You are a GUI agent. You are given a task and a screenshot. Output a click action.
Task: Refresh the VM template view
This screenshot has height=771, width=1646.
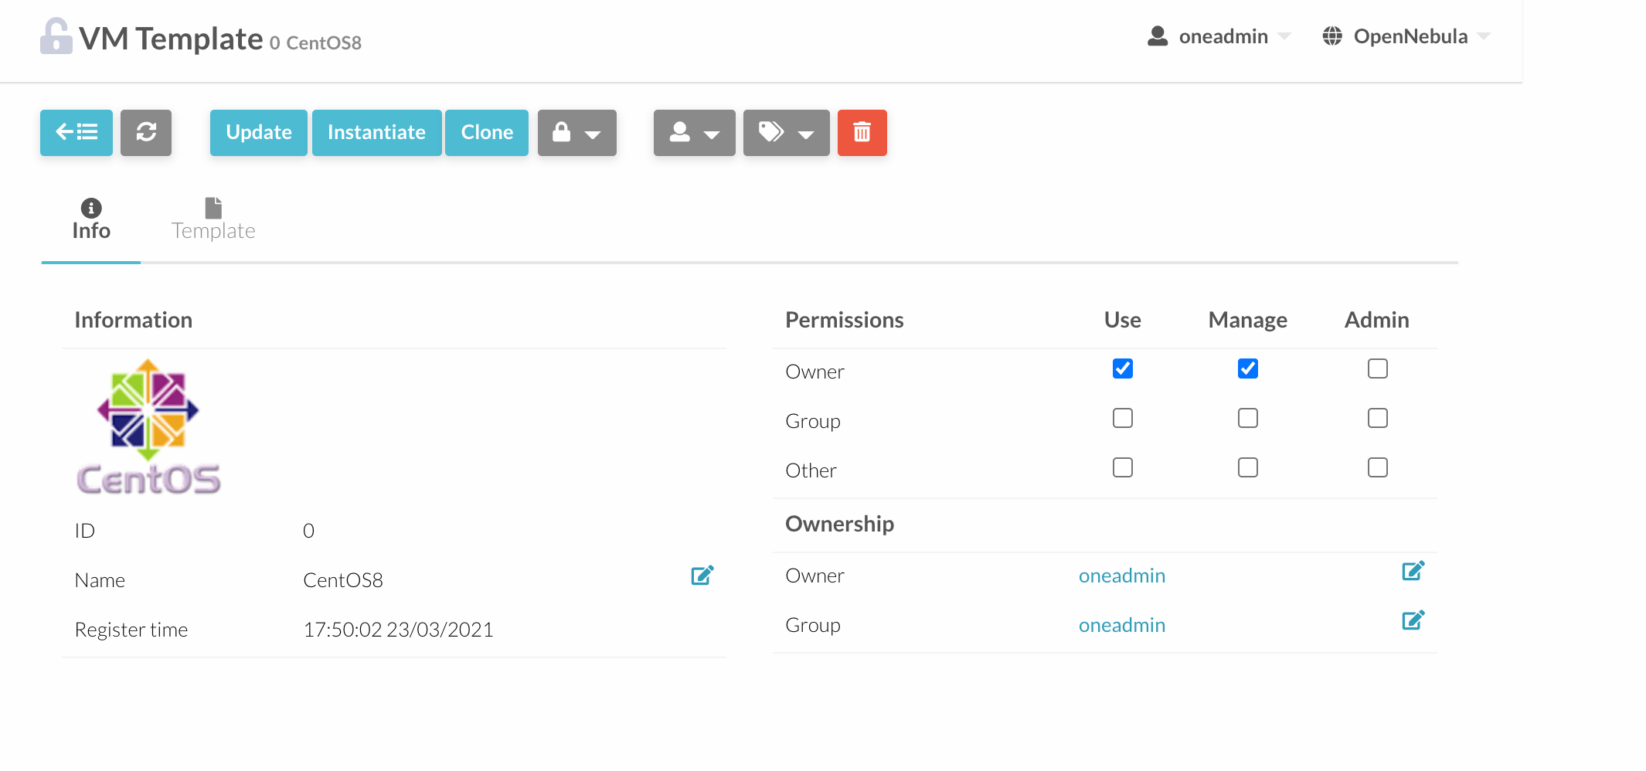pos(146,133)
